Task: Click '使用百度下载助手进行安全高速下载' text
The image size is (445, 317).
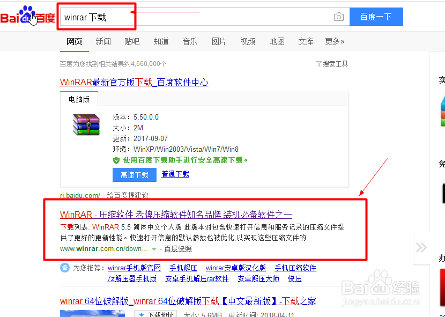Action: coord(186,160)
